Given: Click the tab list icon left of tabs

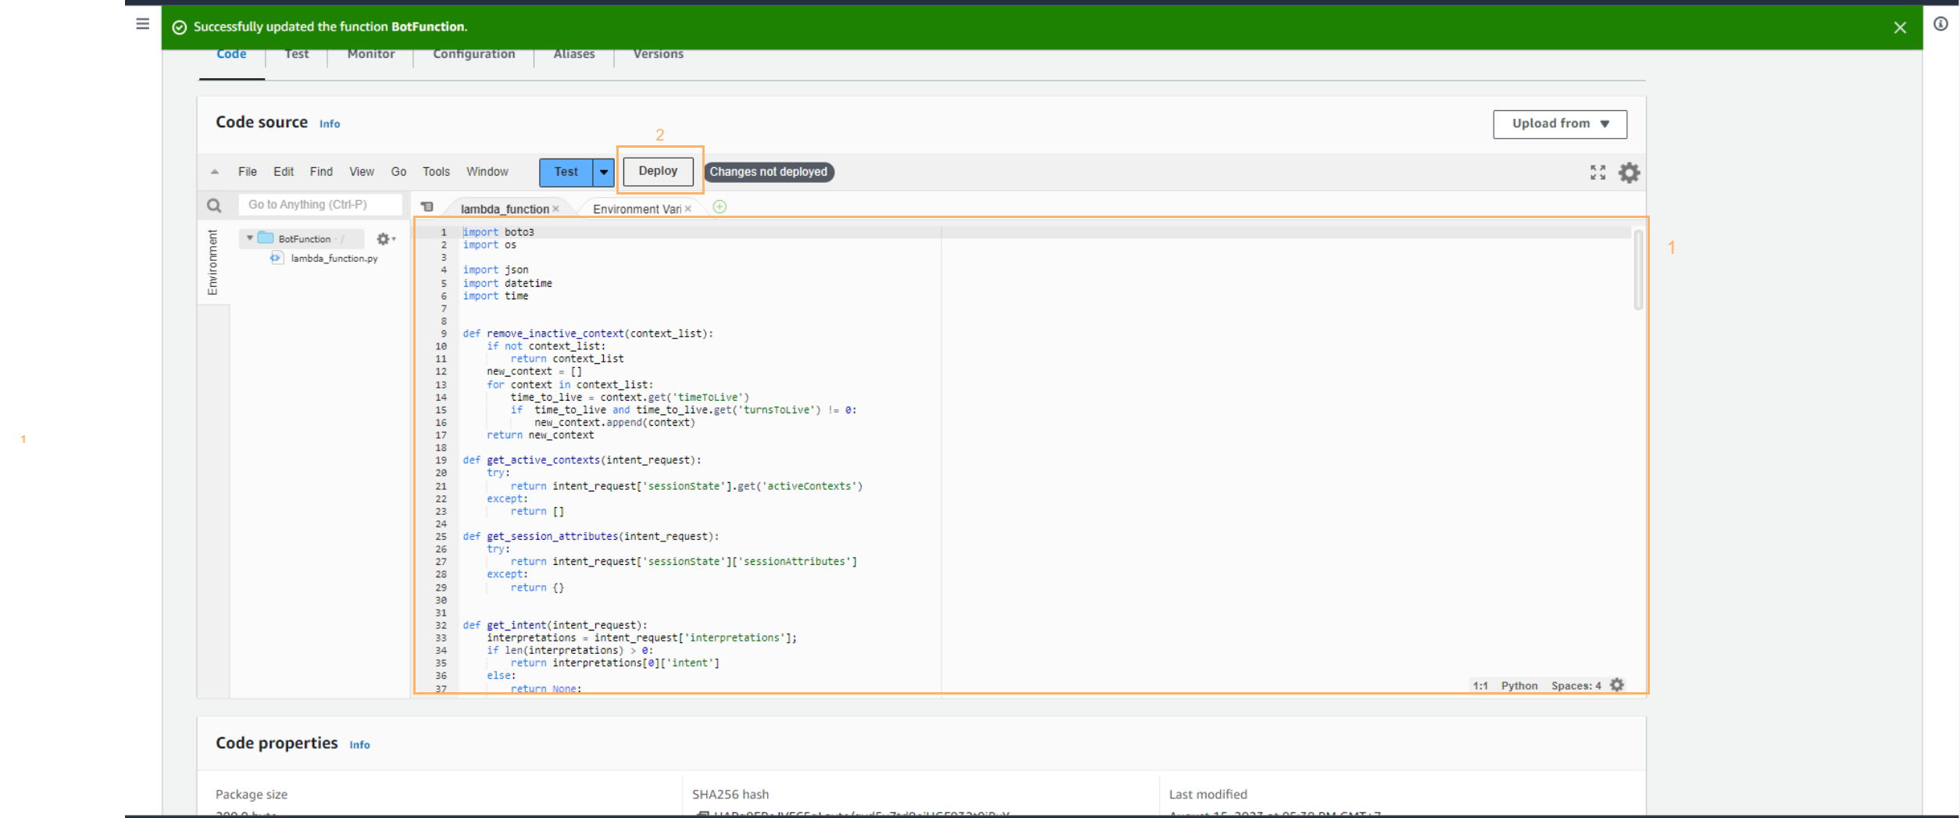Looking at the screenshot, I should (x=427, y=207).
